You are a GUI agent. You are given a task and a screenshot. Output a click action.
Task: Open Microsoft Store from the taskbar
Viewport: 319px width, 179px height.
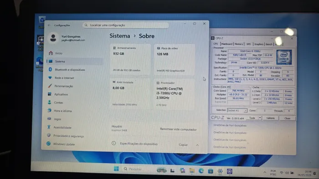[x=211, y=171]
